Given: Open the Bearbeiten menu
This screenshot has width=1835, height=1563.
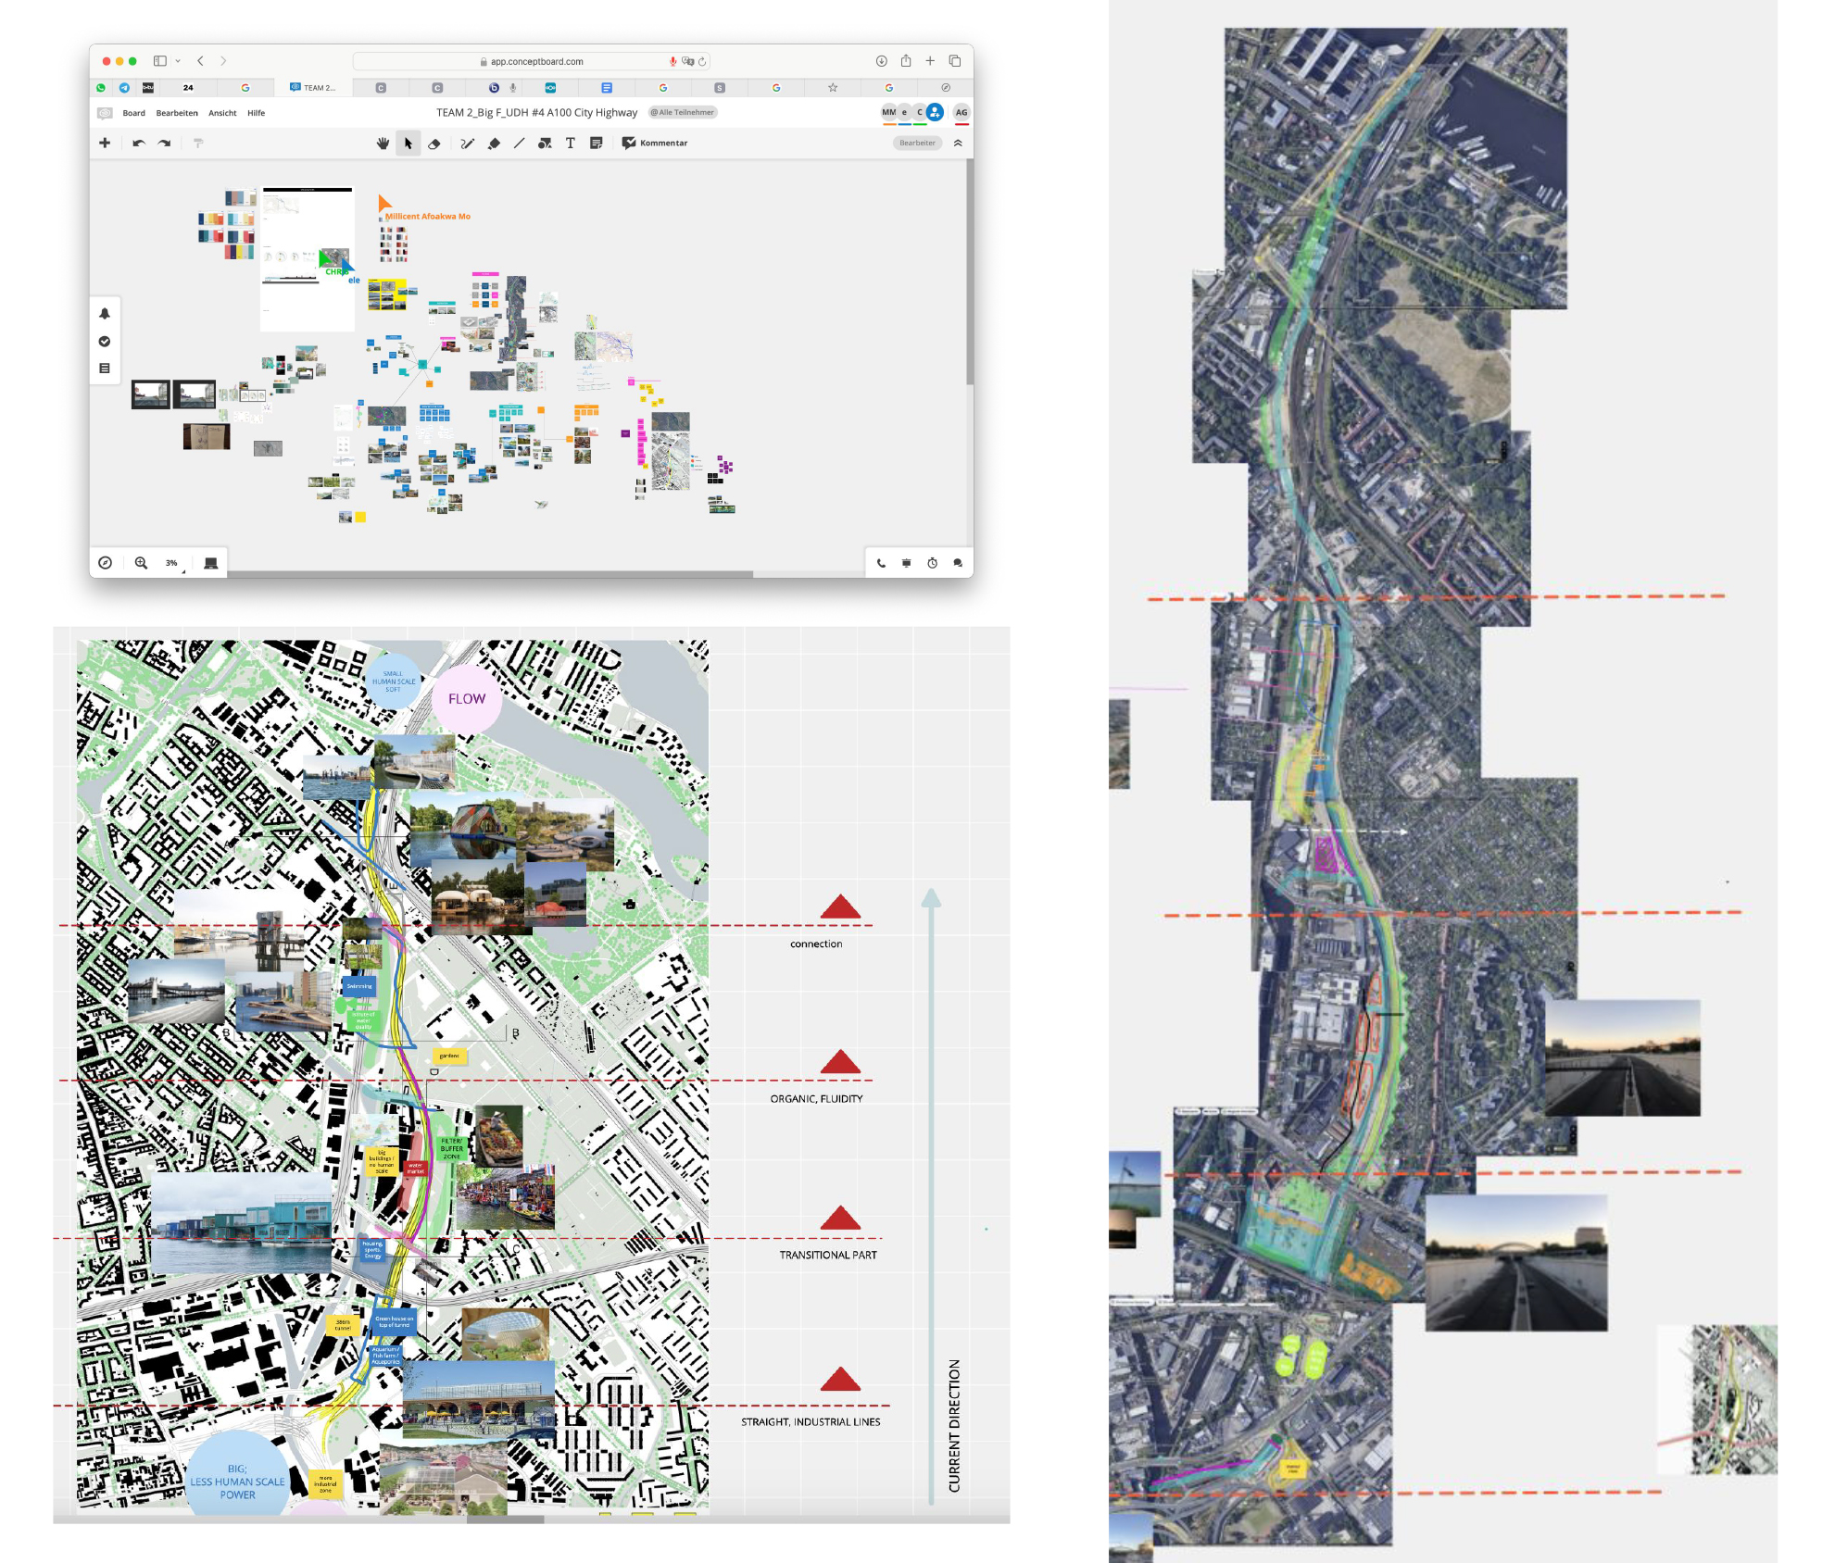Looking at the screenshot, I should coord(177,113).
